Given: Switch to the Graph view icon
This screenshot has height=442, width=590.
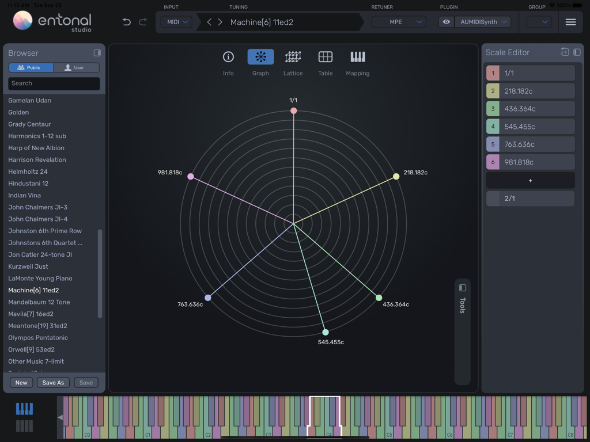Looking at the screenshot, I should 260,58.
